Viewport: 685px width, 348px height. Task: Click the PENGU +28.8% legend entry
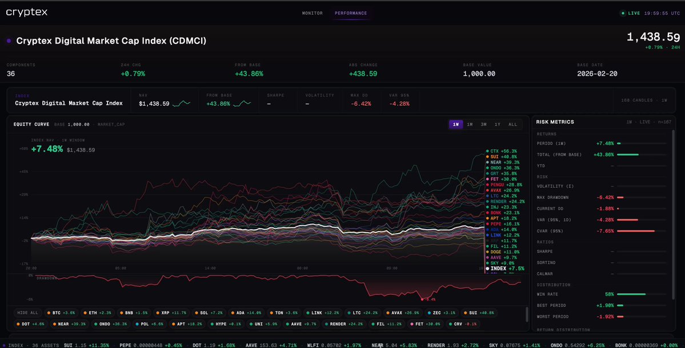click(504, 185)
